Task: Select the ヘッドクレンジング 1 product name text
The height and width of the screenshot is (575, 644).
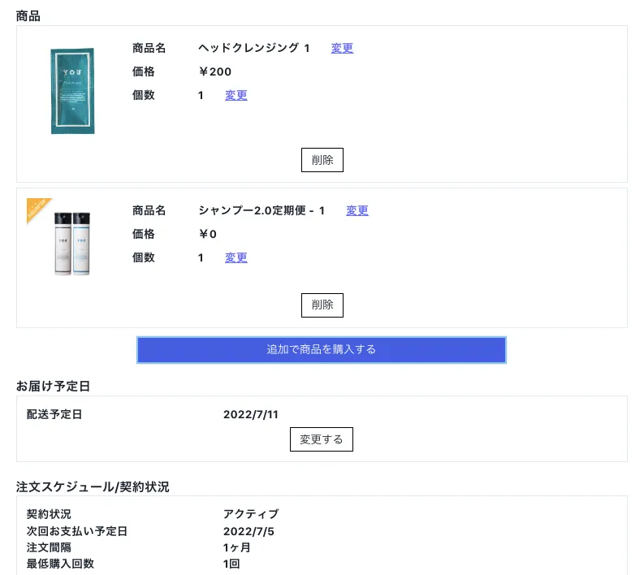Action: (253, 48)
